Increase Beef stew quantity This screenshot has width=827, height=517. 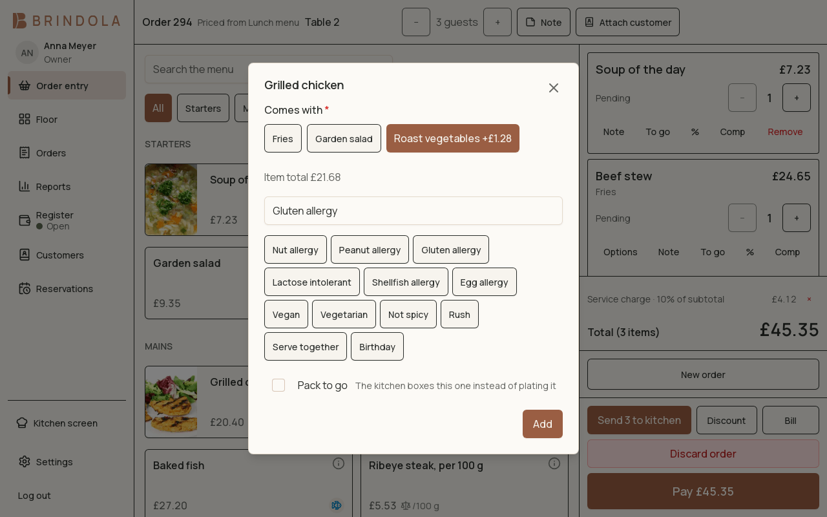tap(797, 218)
